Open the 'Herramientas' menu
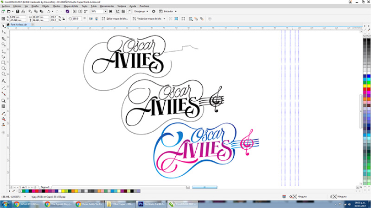Screen dimensions: 371x208 tap(107, 6)
